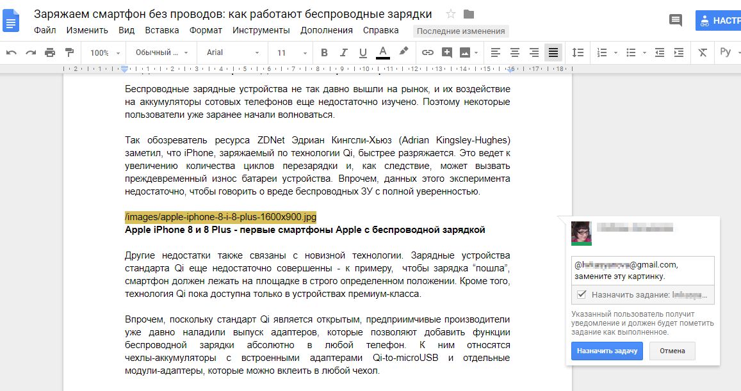Open line spacing options

(x=578, y=52)
